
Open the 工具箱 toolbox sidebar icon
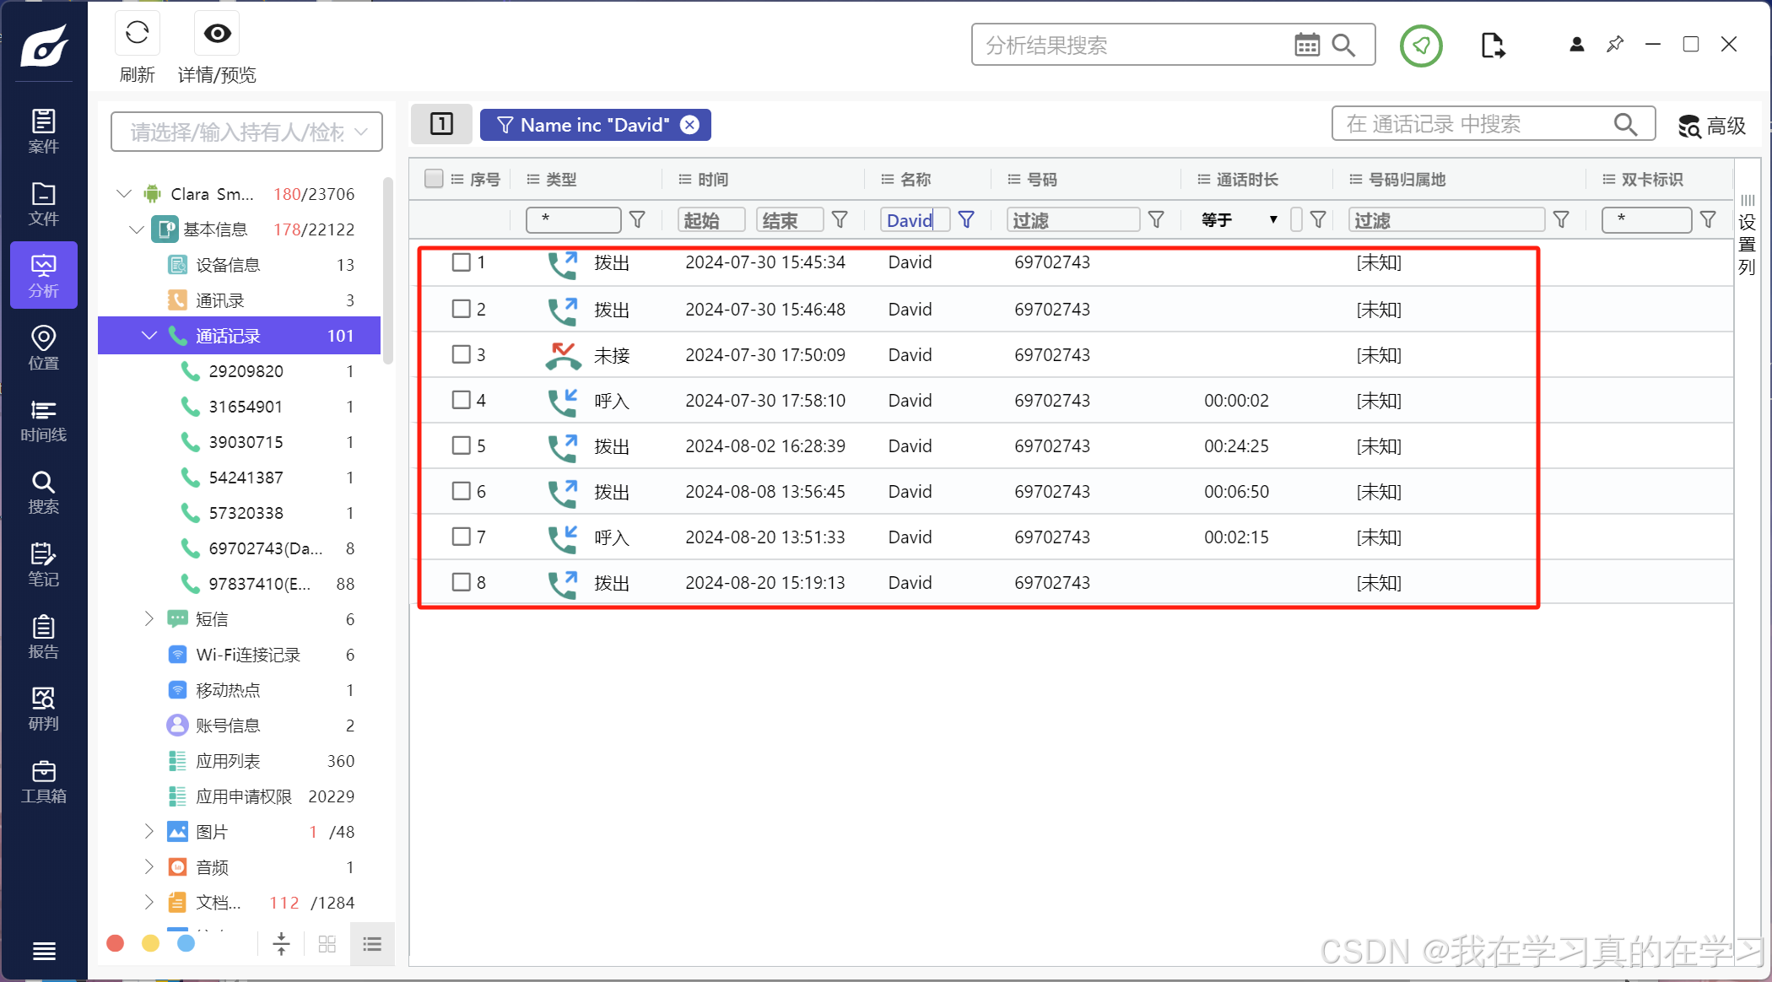pyautogui.click(x=43, y=781)
